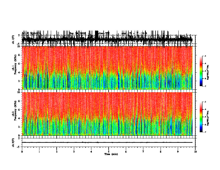This screenshot has width=220, height=170.
Task: Click the 'VLF Spectra' plot title
Action: 32,33
